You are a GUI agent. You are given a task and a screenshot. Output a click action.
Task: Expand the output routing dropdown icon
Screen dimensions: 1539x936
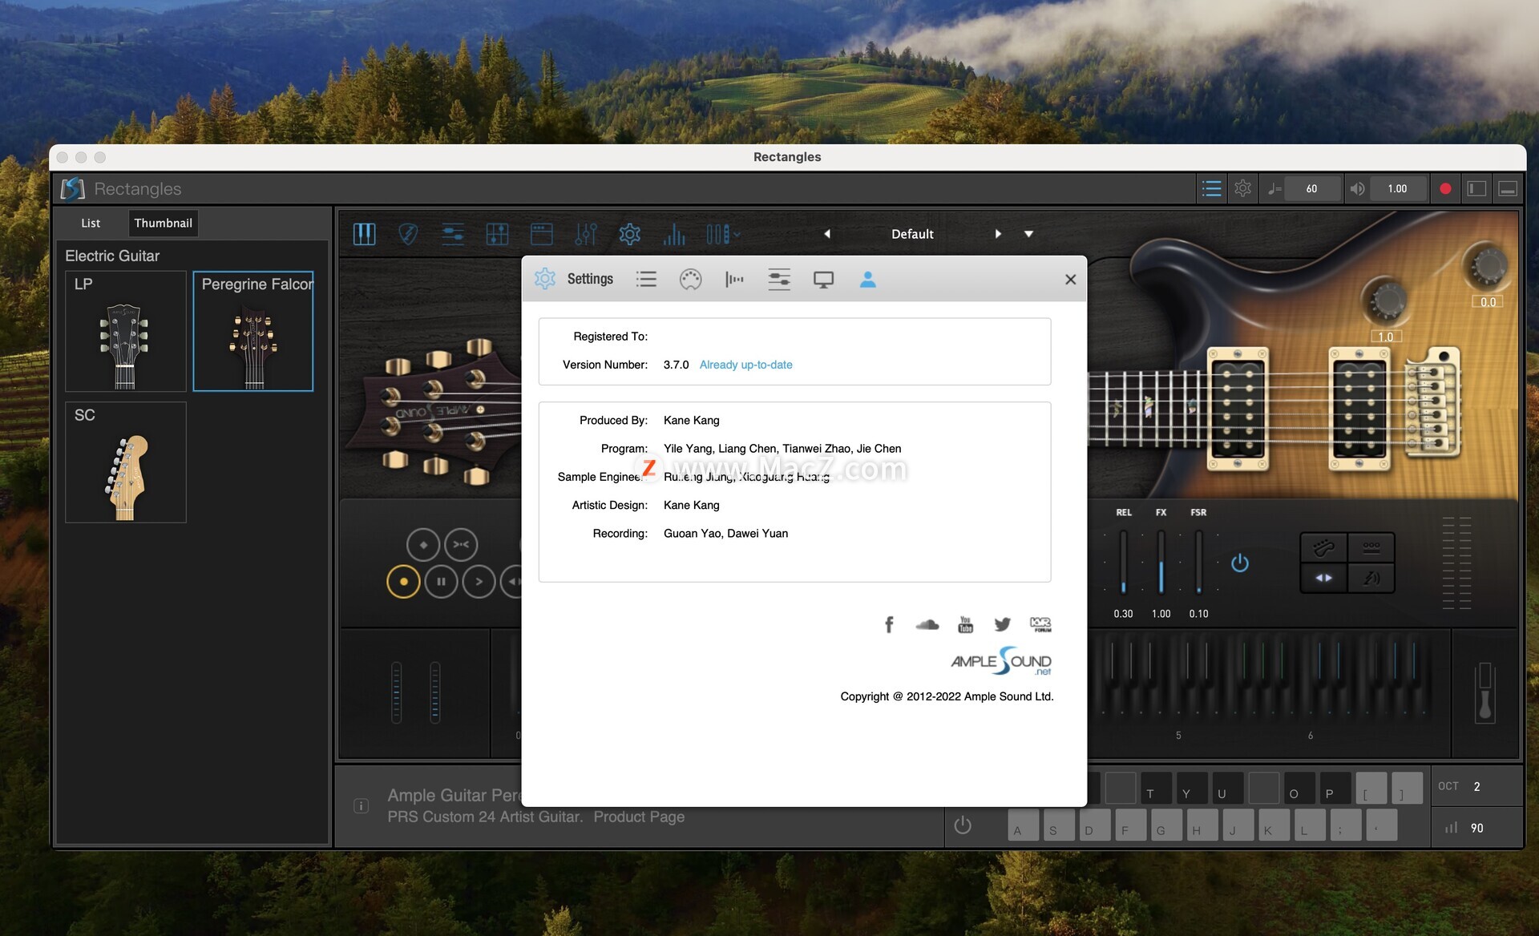point(723,234)
